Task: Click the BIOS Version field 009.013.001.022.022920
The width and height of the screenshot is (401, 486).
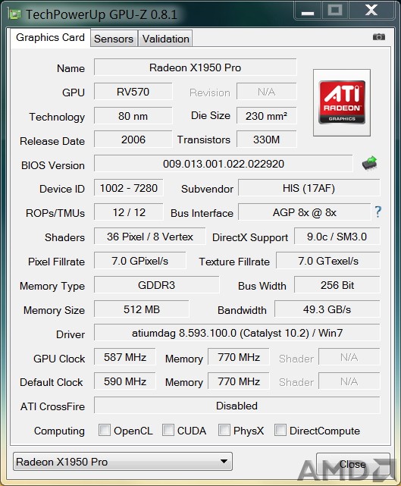Action: (224, 163)
